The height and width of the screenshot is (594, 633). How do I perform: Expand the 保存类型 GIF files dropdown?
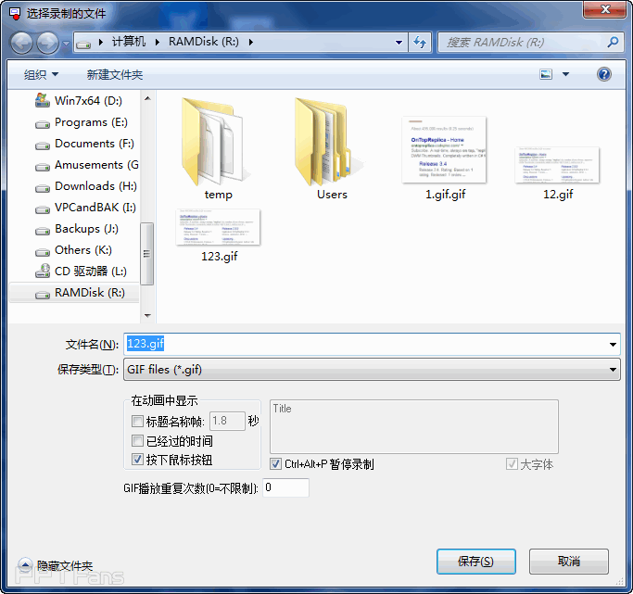(613, 370)
